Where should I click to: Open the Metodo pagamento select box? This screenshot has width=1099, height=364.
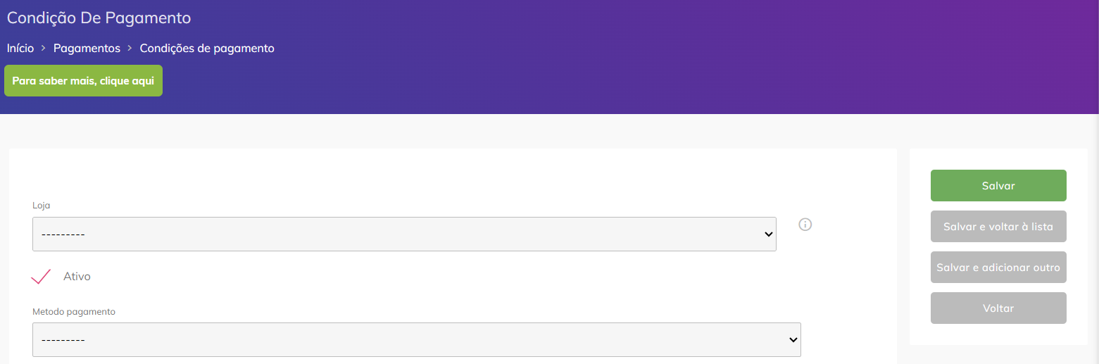pos(417,339)
